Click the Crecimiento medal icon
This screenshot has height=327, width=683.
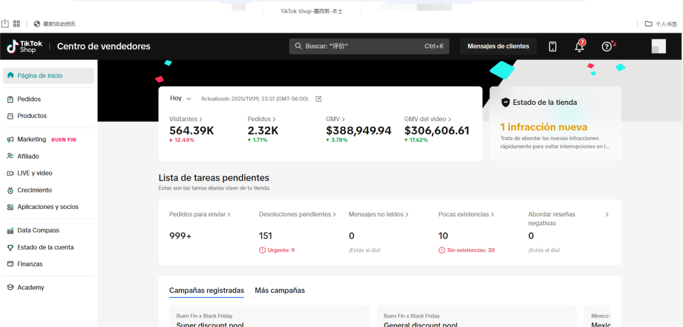pyautogui.click(x=11, y=191)
